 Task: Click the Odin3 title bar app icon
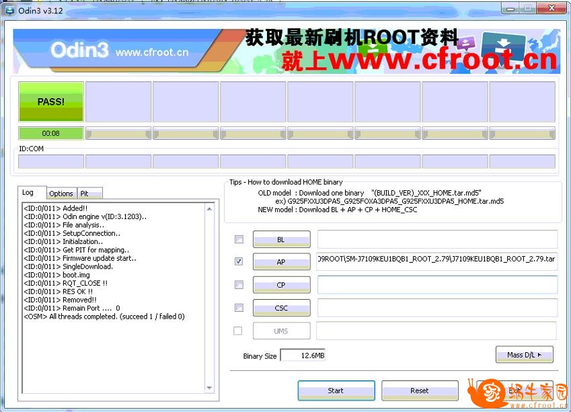click(9, 10)
